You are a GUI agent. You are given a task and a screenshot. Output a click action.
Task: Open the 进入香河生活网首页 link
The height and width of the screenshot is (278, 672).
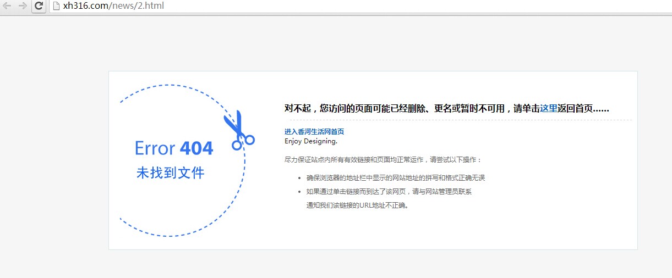click(x=314, y=132)
